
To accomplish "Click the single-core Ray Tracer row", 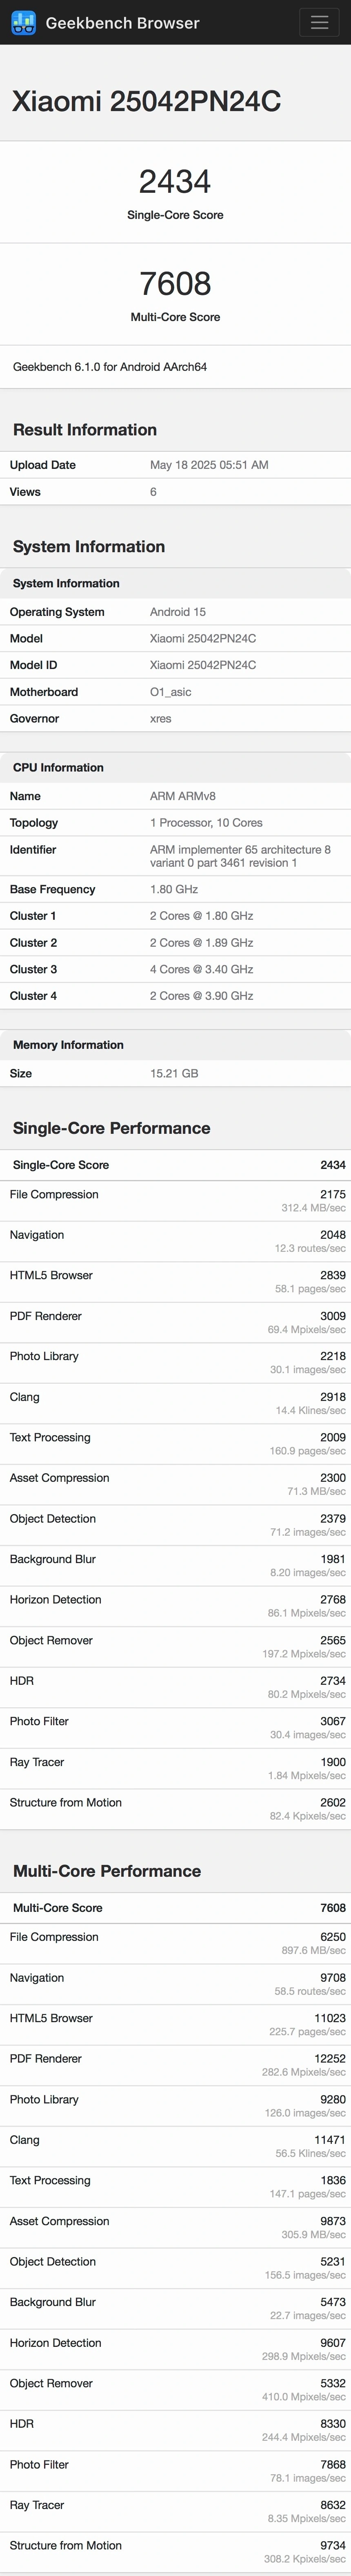I will click(x=175, y=1768).
